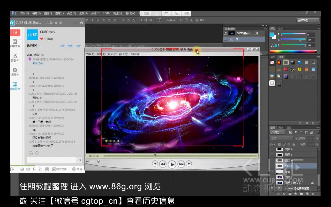Image resolution: width=331 pixels, height=207 pixels.
Task: Toggle visibility of 图层 5
Action: click(272, 155)
